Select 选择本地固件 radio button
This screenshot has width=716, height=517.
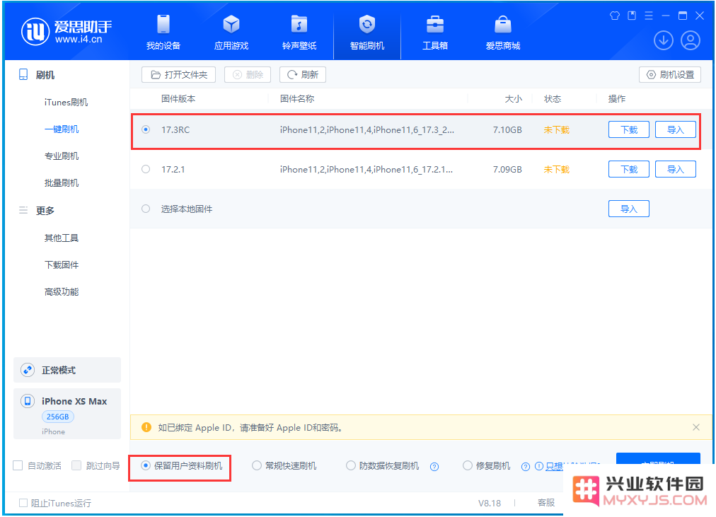(146, 209)
